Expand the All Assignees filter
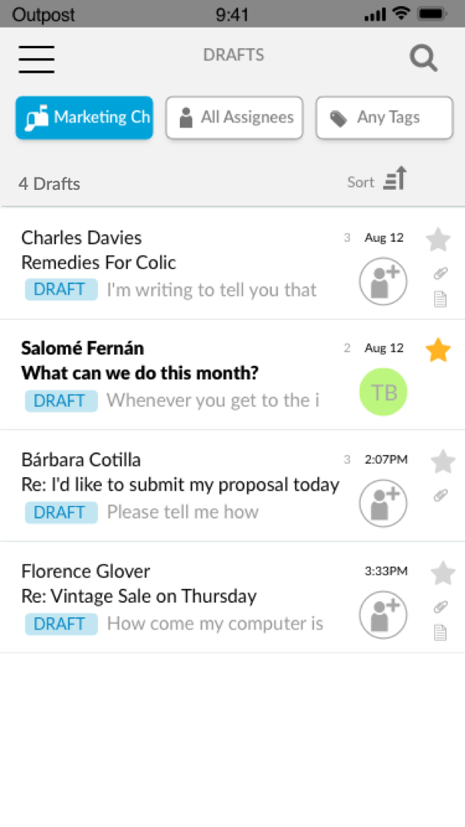 point(234,118)
